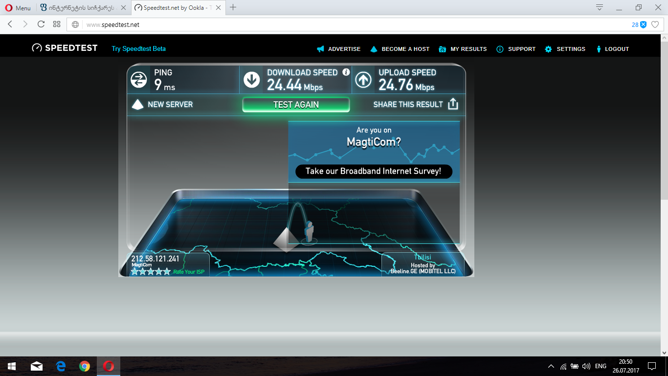Click the Beeline.GE (MOBITEL LLC) host text
The width and height of the screenshot is (668, 376).
pos(423,271)
